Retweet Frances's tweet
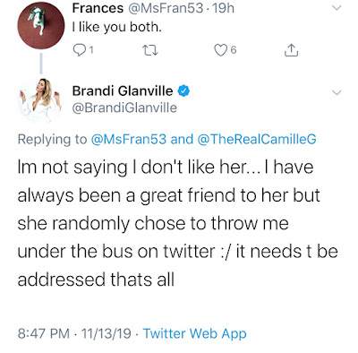The image size is (358, 353). (149, 50)
